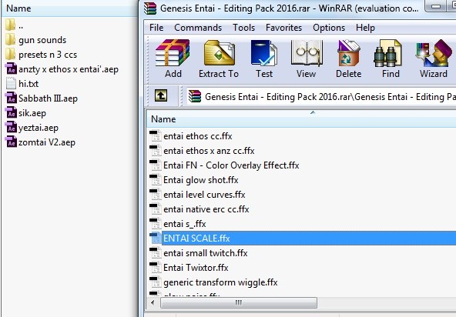Open the Favorites menu

283,28
